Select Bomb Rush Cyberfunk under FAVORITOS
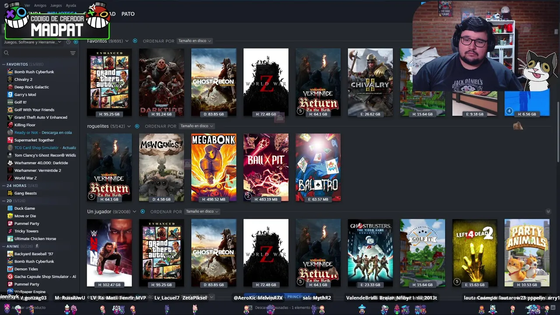The width and height of the screenshot is (560, 315). [34, 72]
